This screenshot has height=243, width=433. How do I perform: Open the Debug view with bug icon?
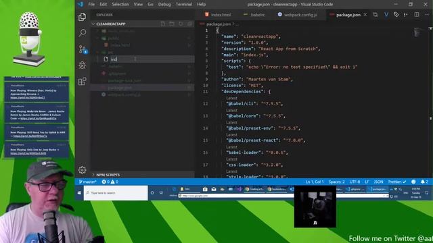pyautogui.click(x=82, y=65)
